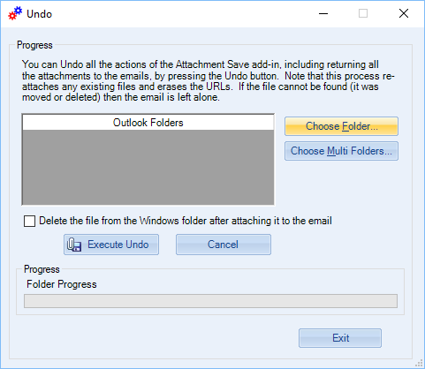425x369 pixels.
Task: Click the grayed-out maximize box
Action: (x=363, y=13)
